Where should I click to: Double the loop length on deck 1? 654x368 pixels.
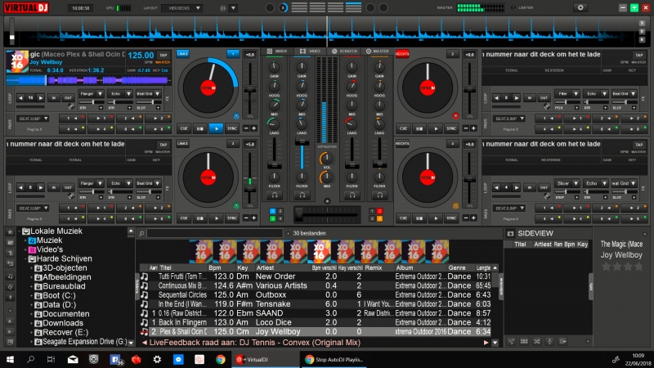pos(40,97)
